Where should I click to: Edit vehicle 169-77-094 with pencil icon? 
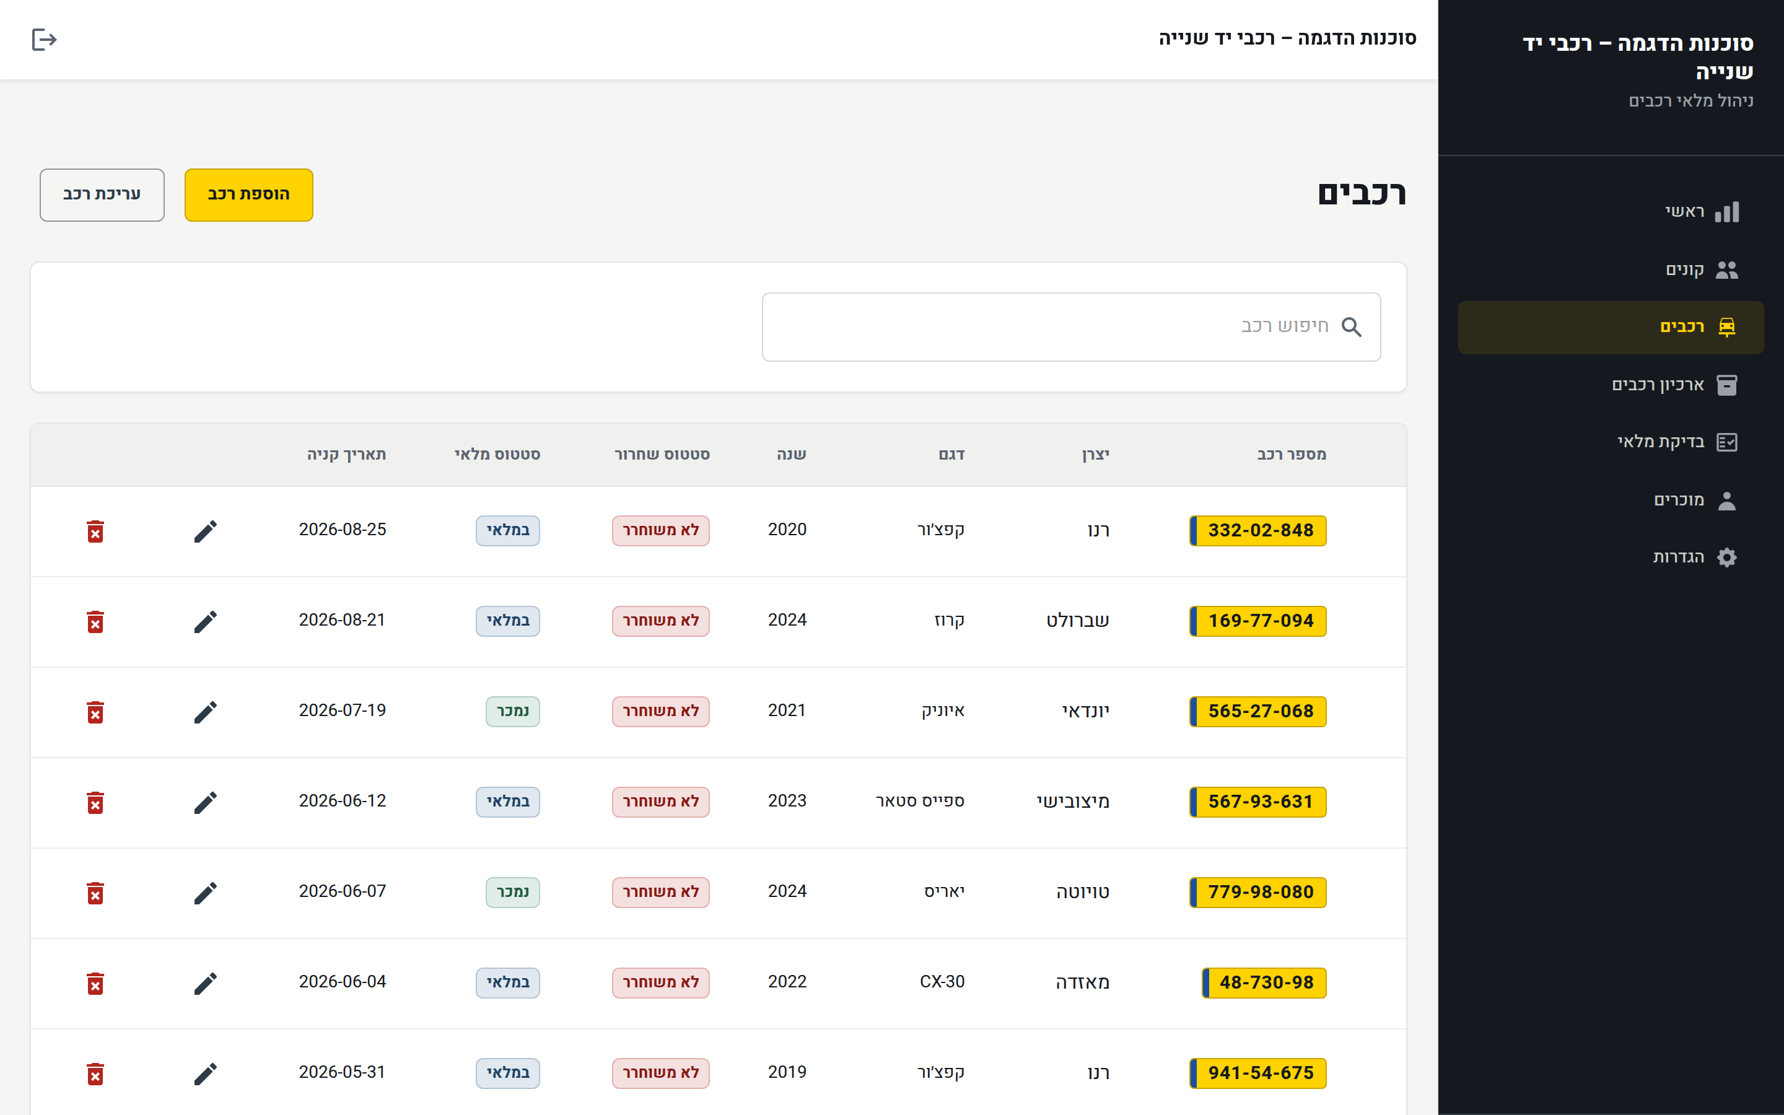click(206, 622)
